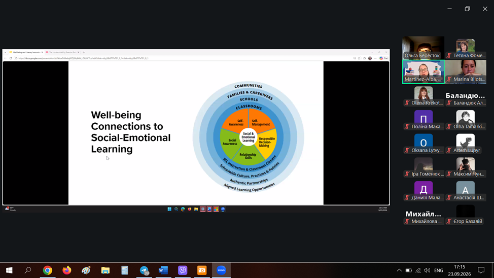Screen dimensions: 494x278
Task: Open Viber from the taskbar
Action: coord(183,270)
